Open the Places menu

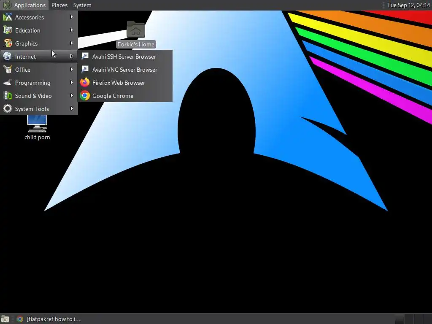(x=59, y=5)
